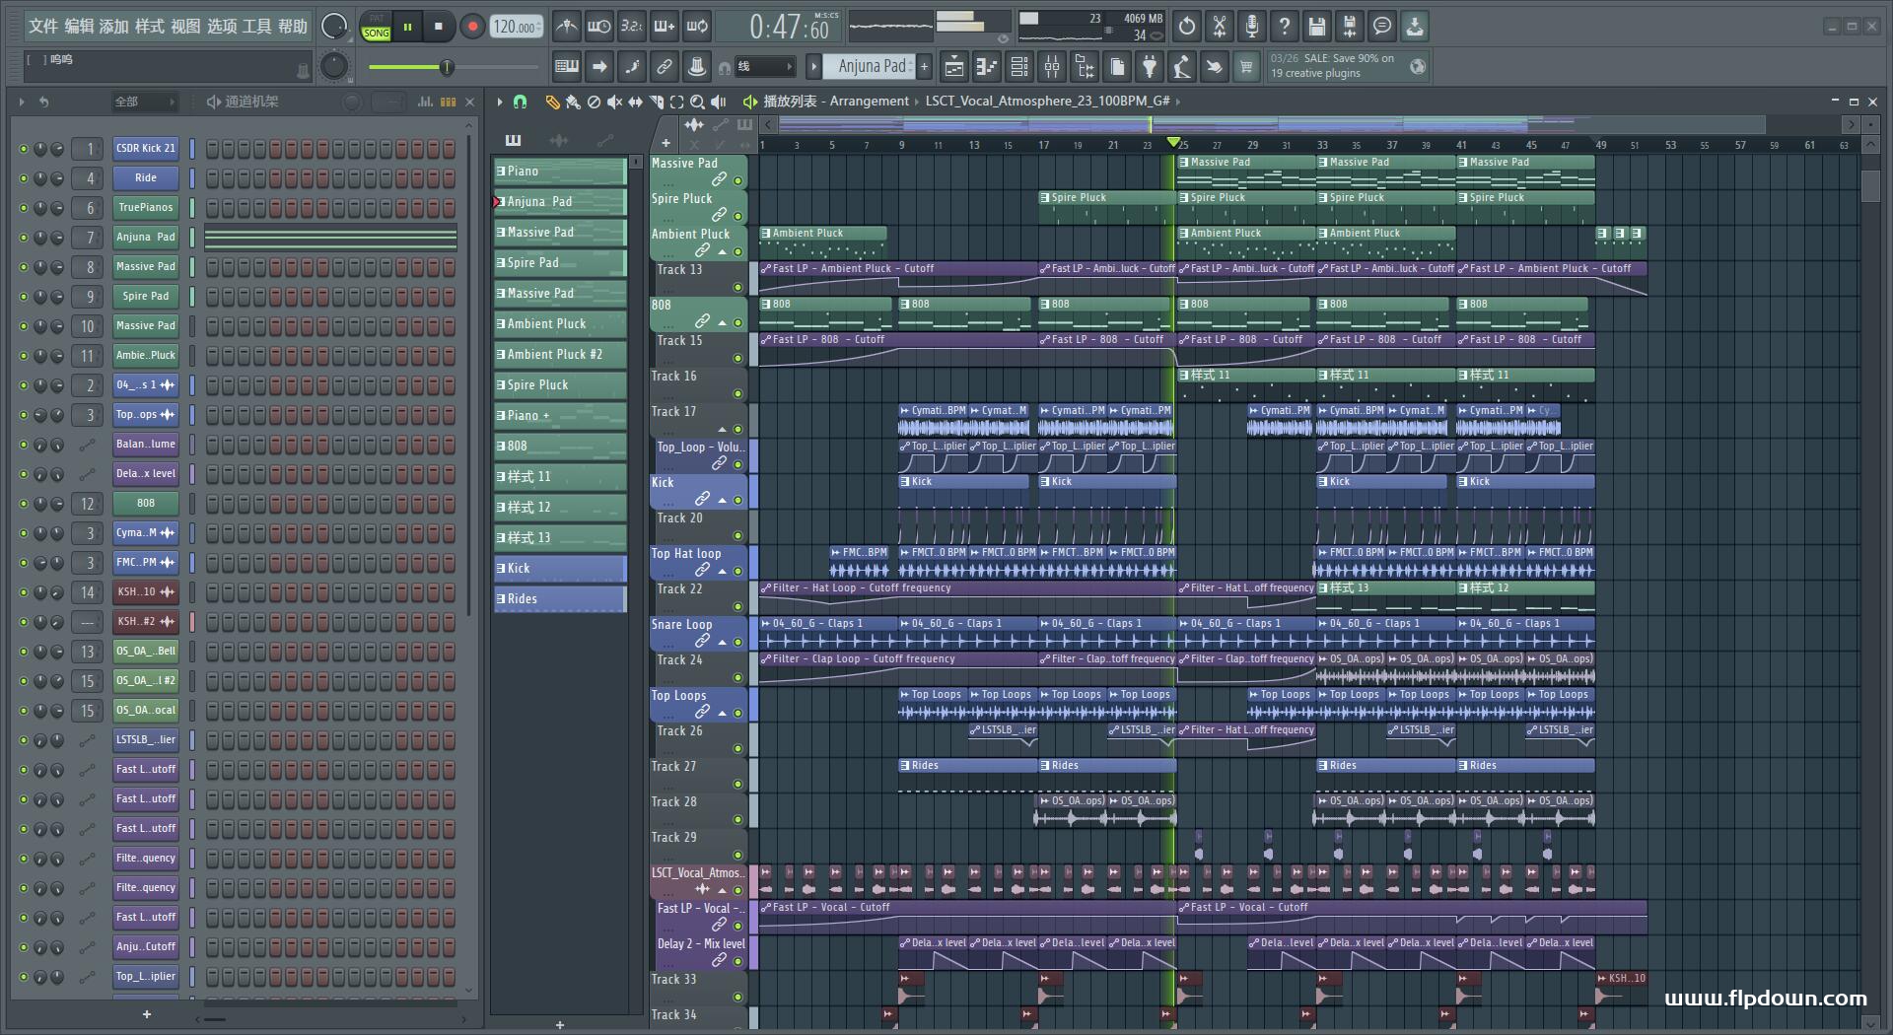Toggle the record button
This screenshot has width=1893, height=1035.
[472, 27]
